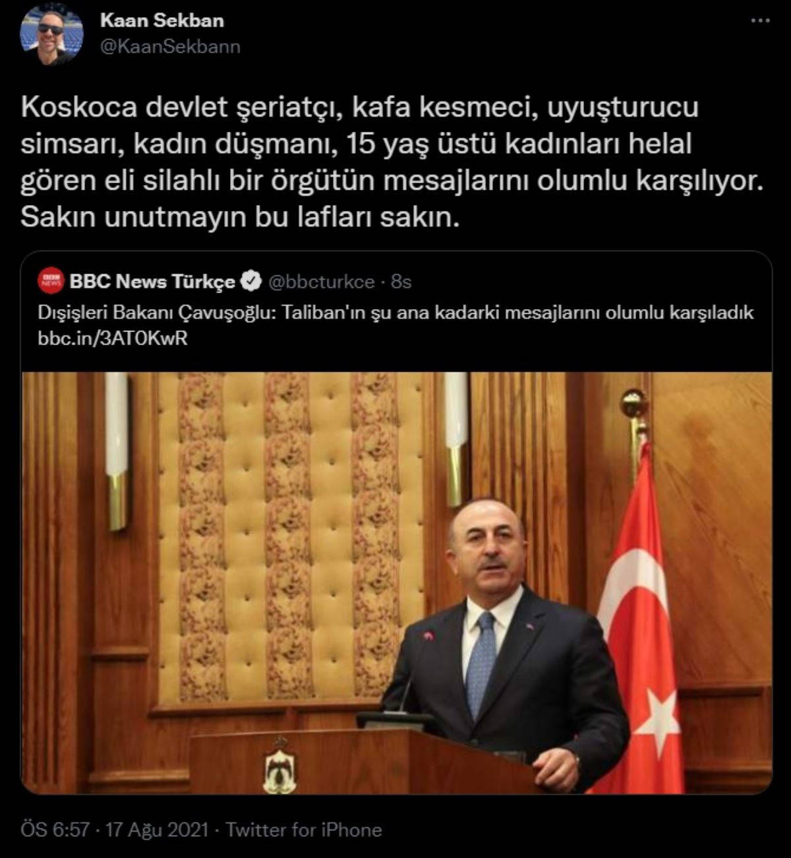Open the BBC News Türkçe account name
Screen dimensions: 791x858
pyautogui.click(x=152, y=282)
